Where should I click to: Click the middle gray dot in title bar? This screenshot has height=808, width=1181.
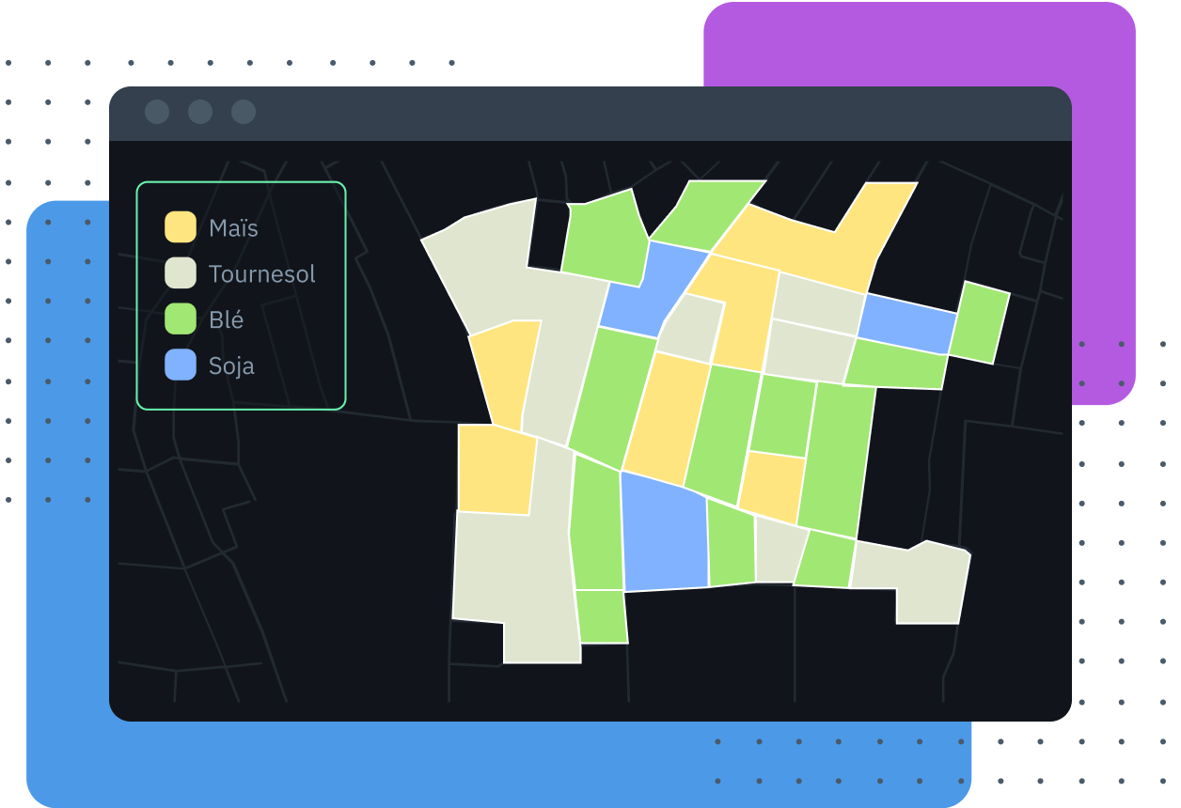tap(200, 113)
